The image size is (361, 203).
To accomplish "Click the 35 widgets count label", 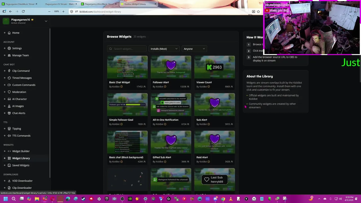I will pos(140,37).
